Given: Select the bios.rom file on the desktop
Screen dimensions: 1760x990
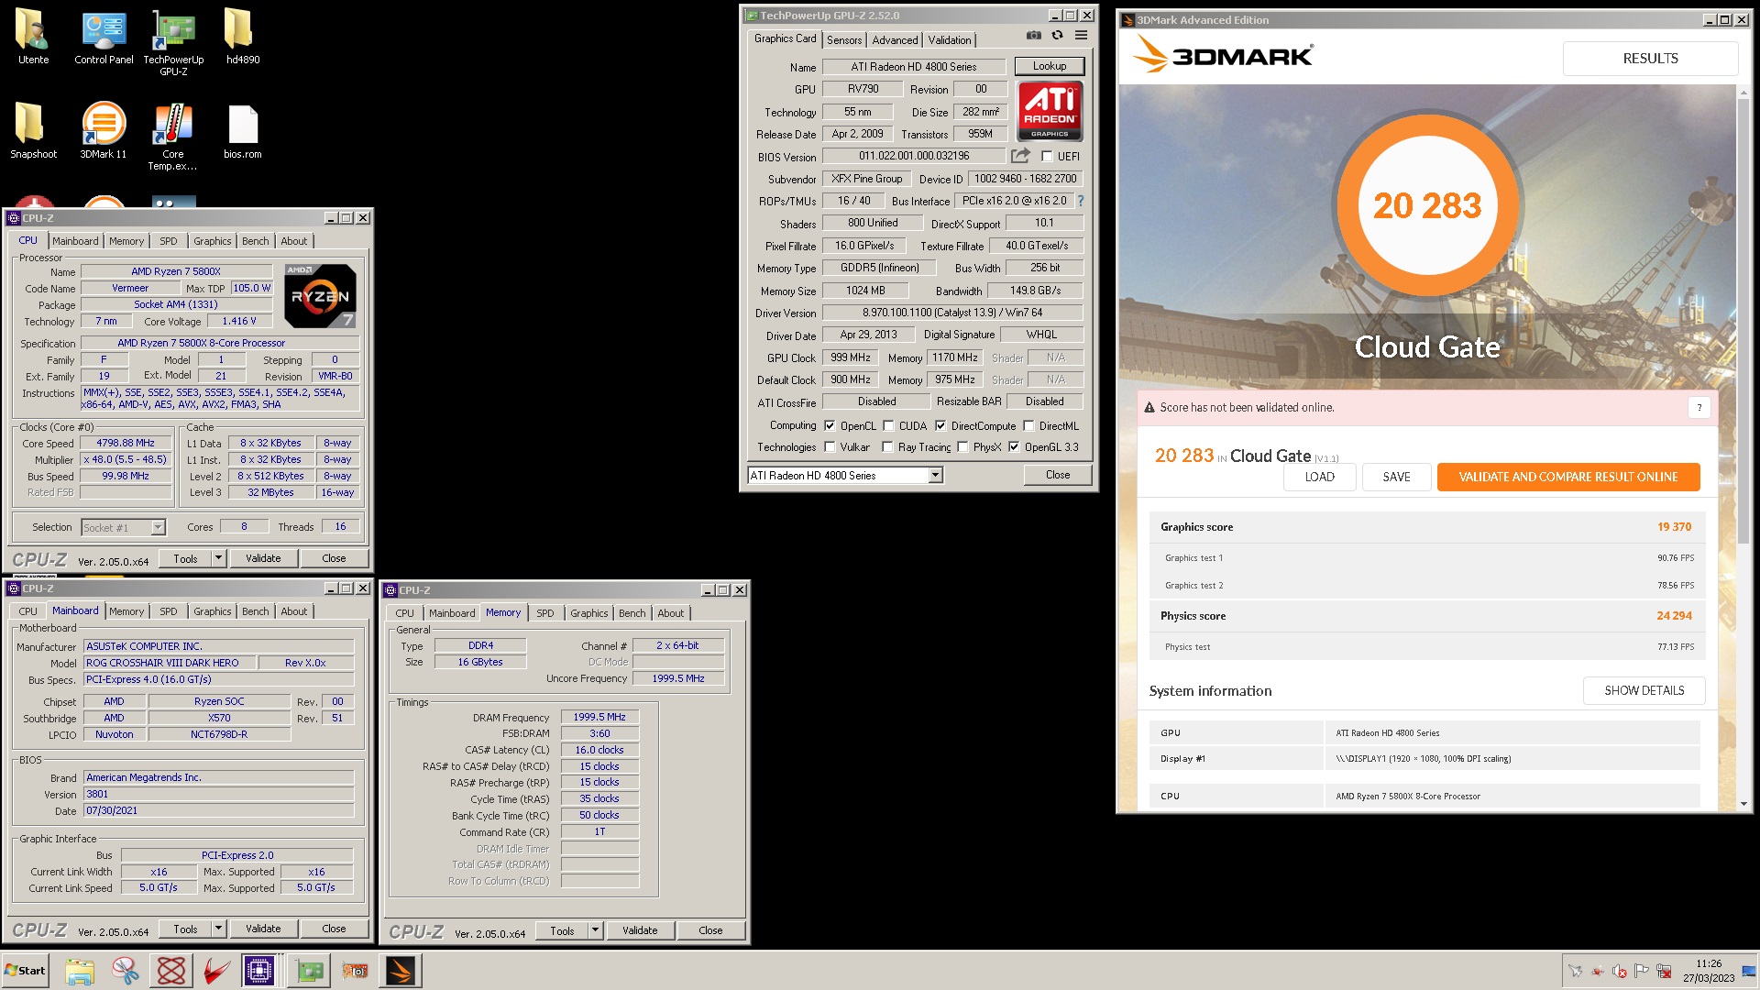Looking at the screenshot, I should [242, 130].
